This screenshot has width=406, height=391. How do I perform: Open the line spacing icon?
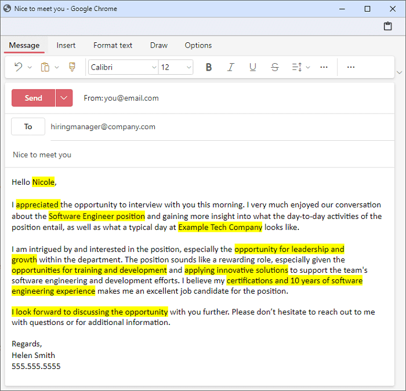coord(297,67)
